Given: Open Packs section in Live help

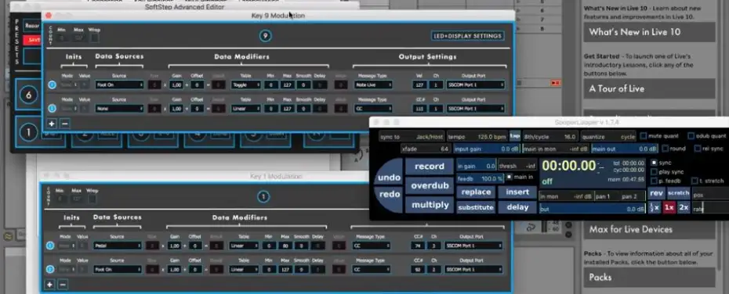Looking at the screenshot, I should coord(650,278).
